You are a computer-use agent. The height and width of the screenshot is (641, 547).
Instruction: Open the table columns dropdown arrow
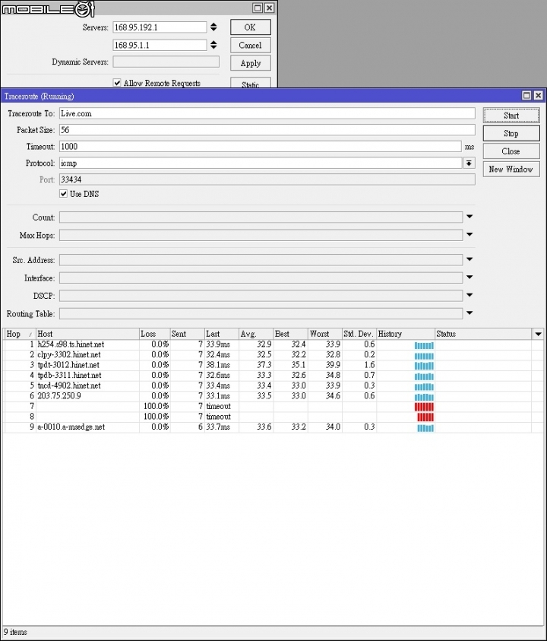pyautogui.click(x=539, y=334)
